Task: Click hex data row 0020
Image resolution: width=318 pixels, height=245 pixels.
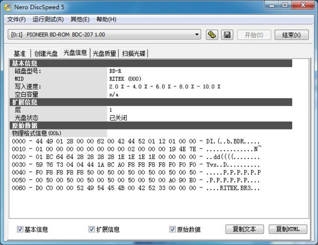Action: coord(136,157)
